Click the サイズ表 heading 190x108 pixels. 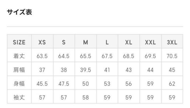click(19, 12)
